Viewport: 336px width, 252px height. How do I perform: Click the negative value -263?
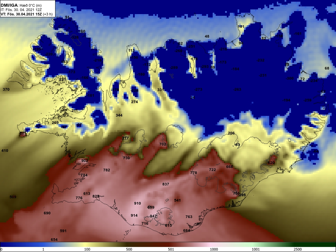click(237, 90)
